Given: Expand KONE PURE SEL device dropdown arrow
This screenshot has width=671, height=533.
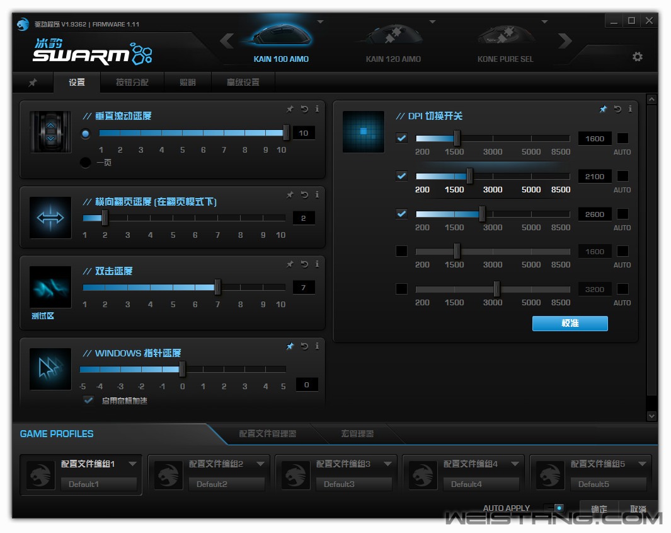Looking at the screenshot, I should click(544, 21).
